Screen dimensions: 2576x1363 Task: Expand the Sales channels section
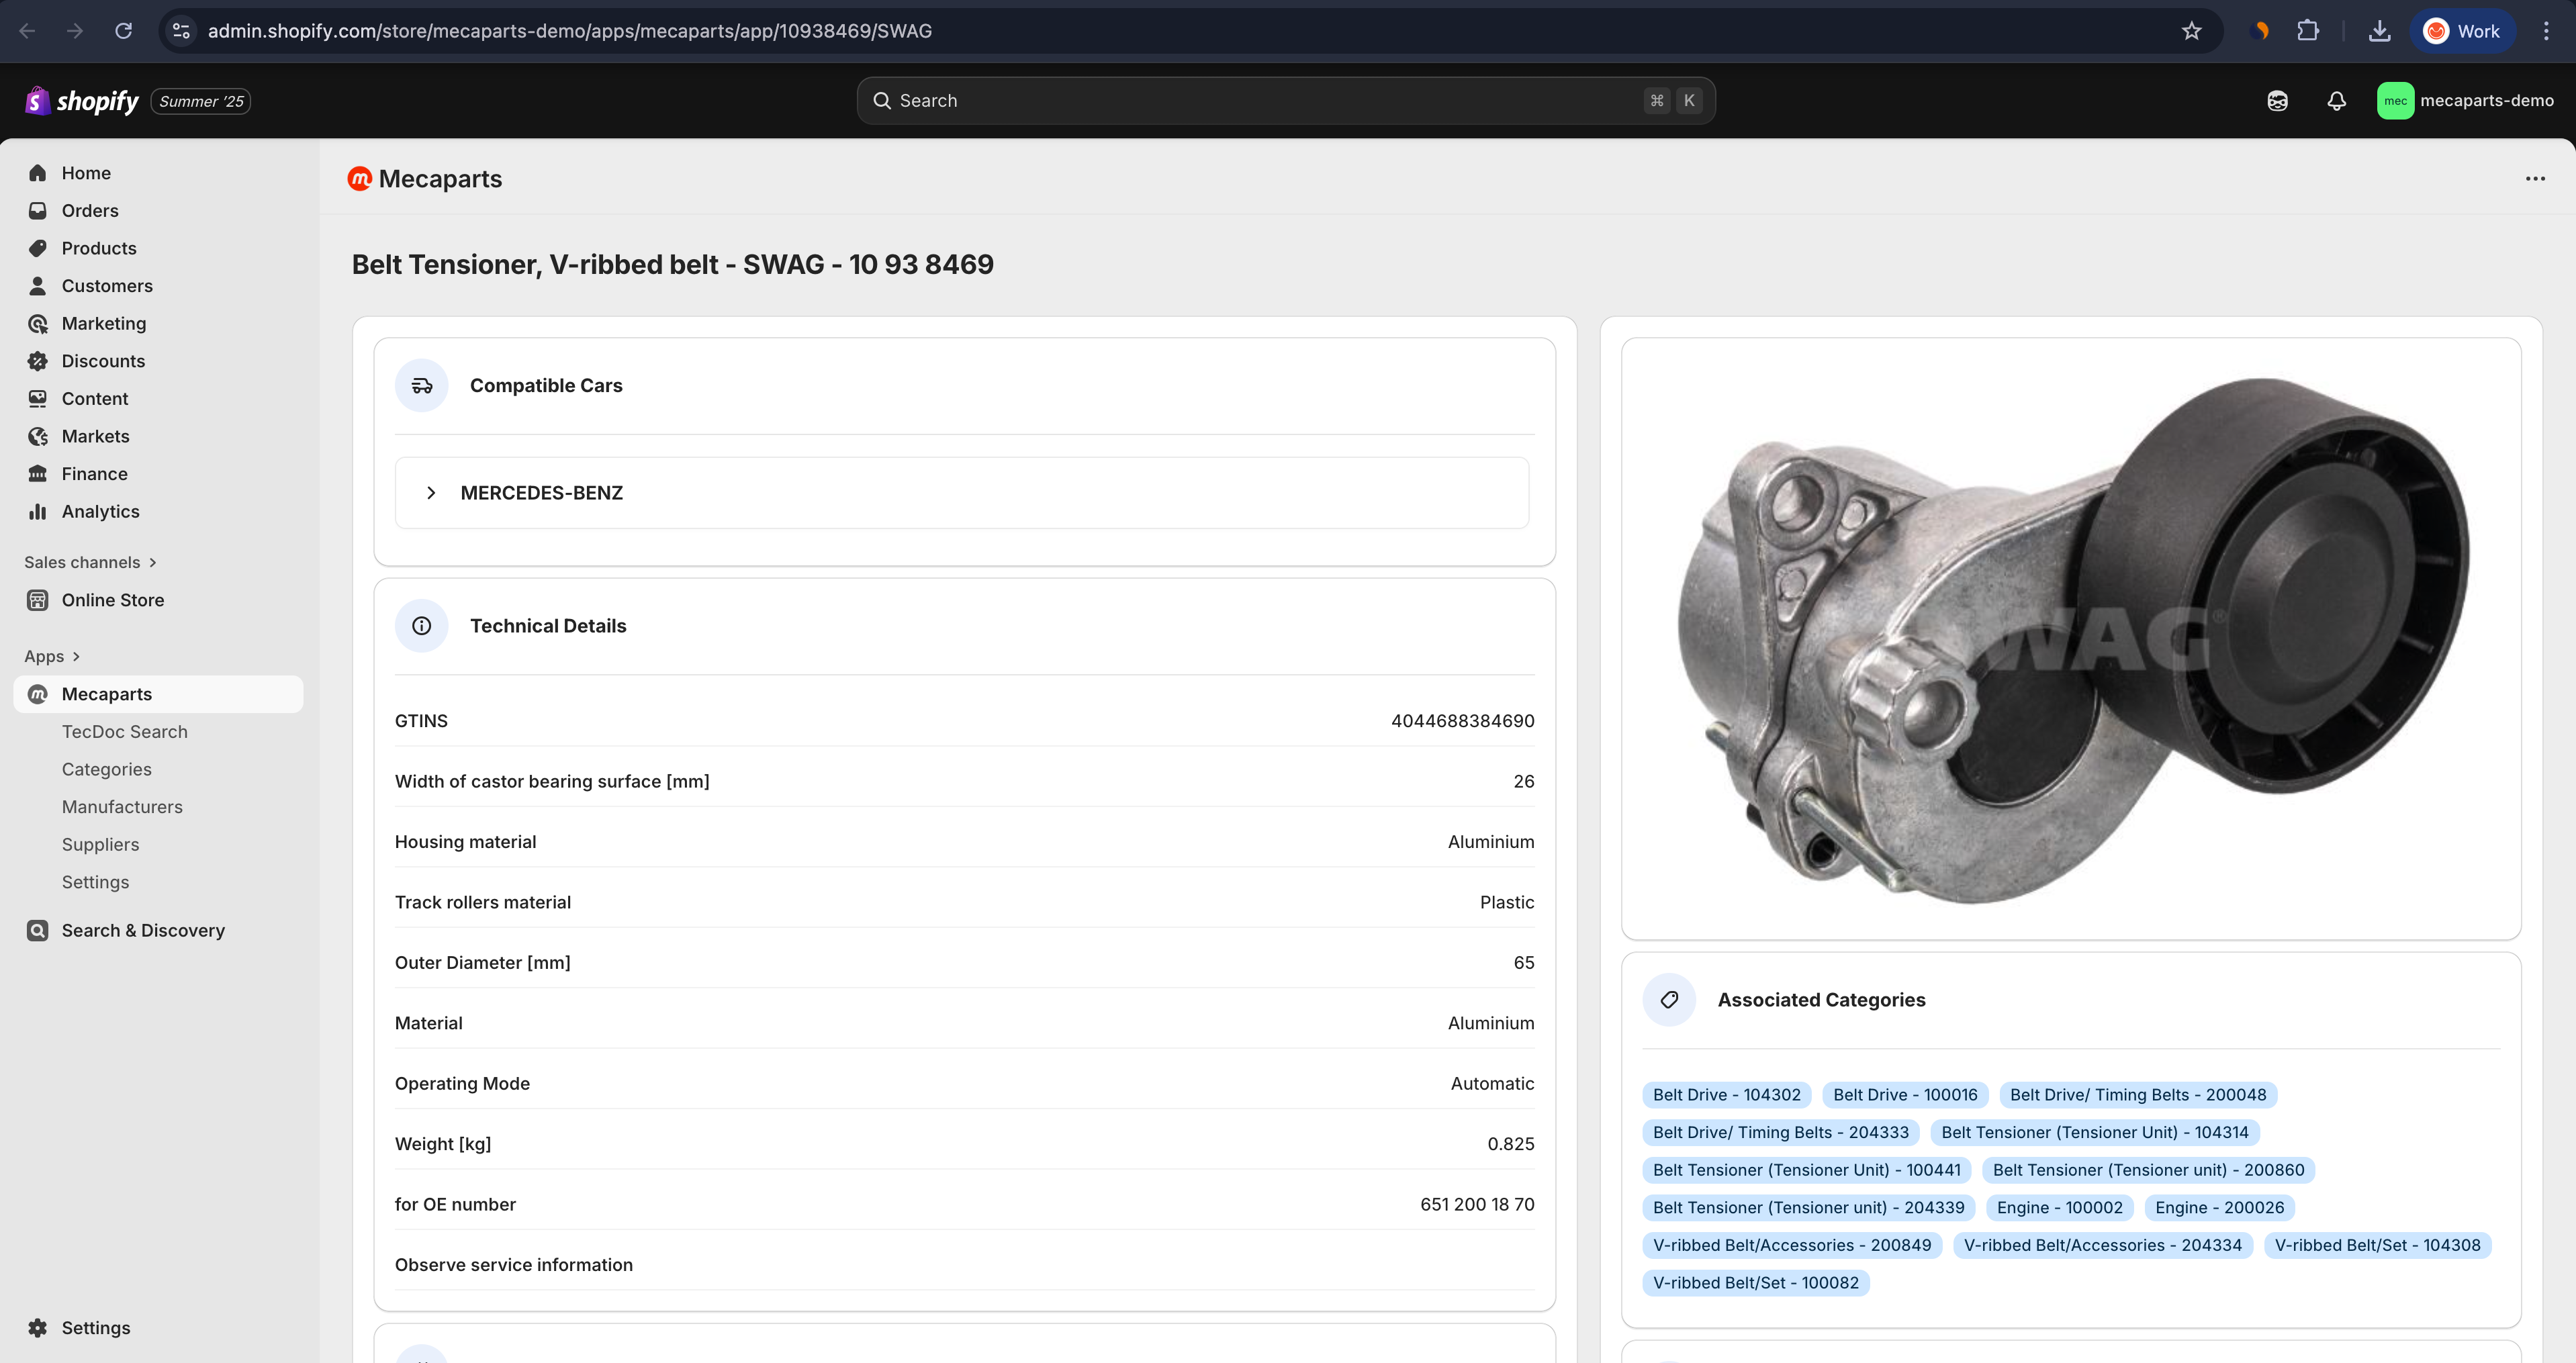click(x=152, y=562)
